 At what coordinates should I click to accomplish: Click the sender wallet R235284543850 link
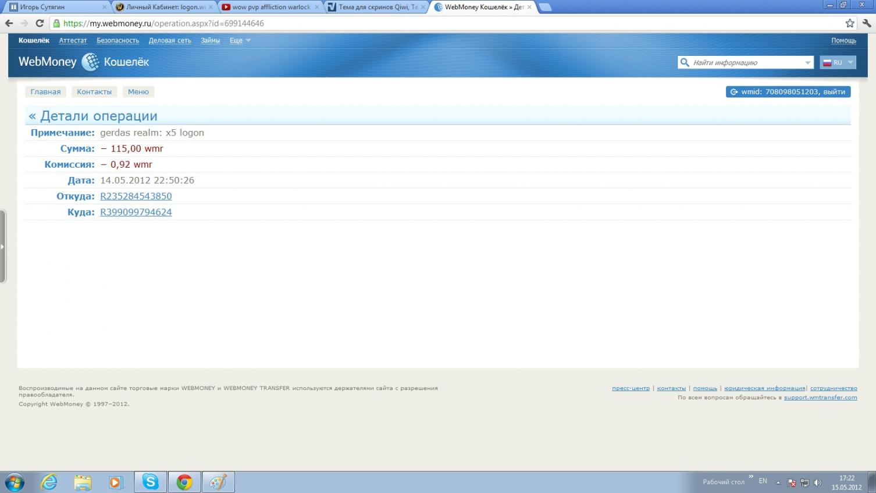pyautogui.click(x=136, y=196)
